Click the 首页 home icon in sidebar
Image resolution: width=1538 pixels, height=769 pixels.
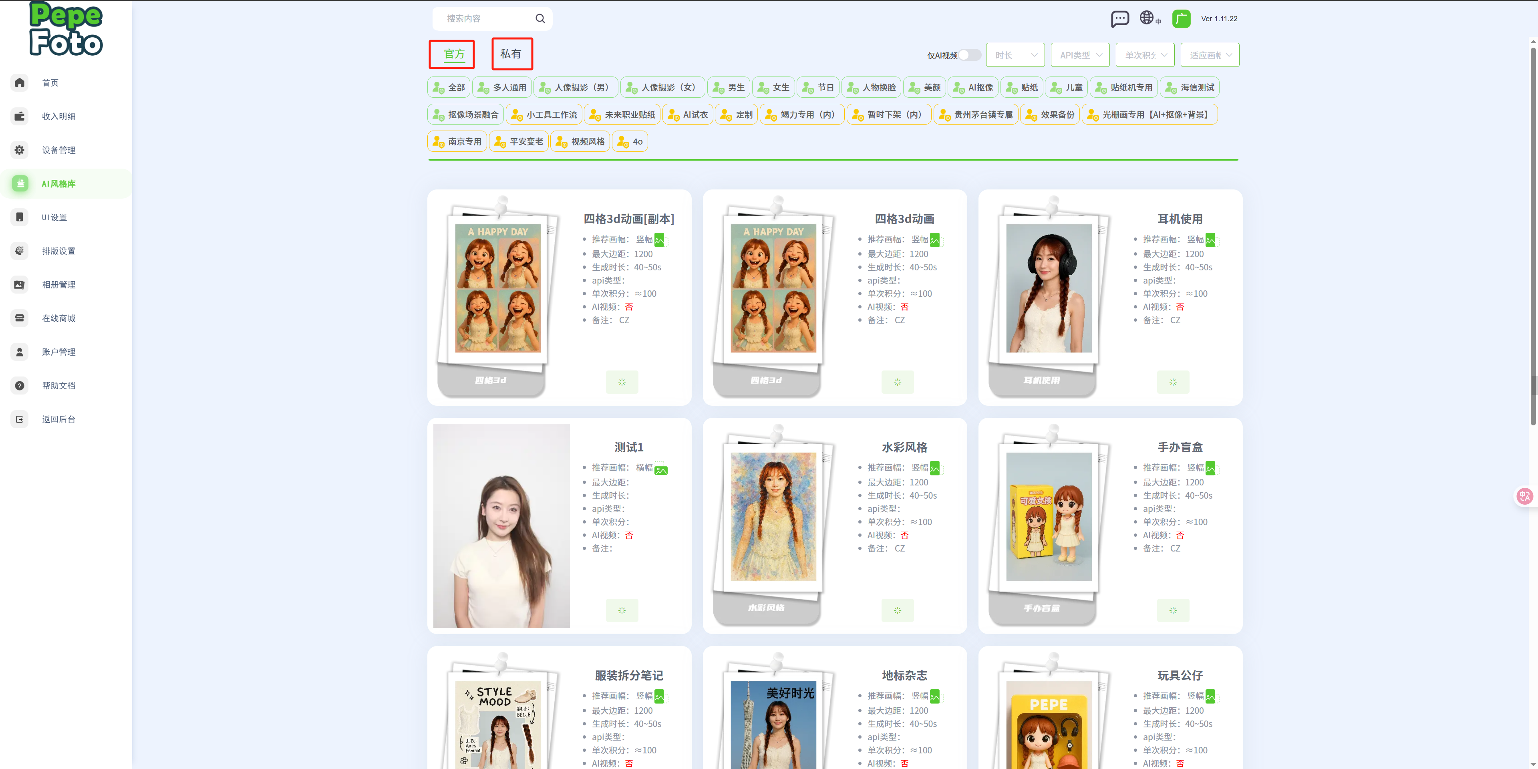[x=20, y=83]
